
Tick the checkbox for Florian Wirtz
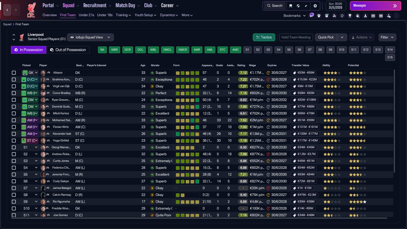14,127
